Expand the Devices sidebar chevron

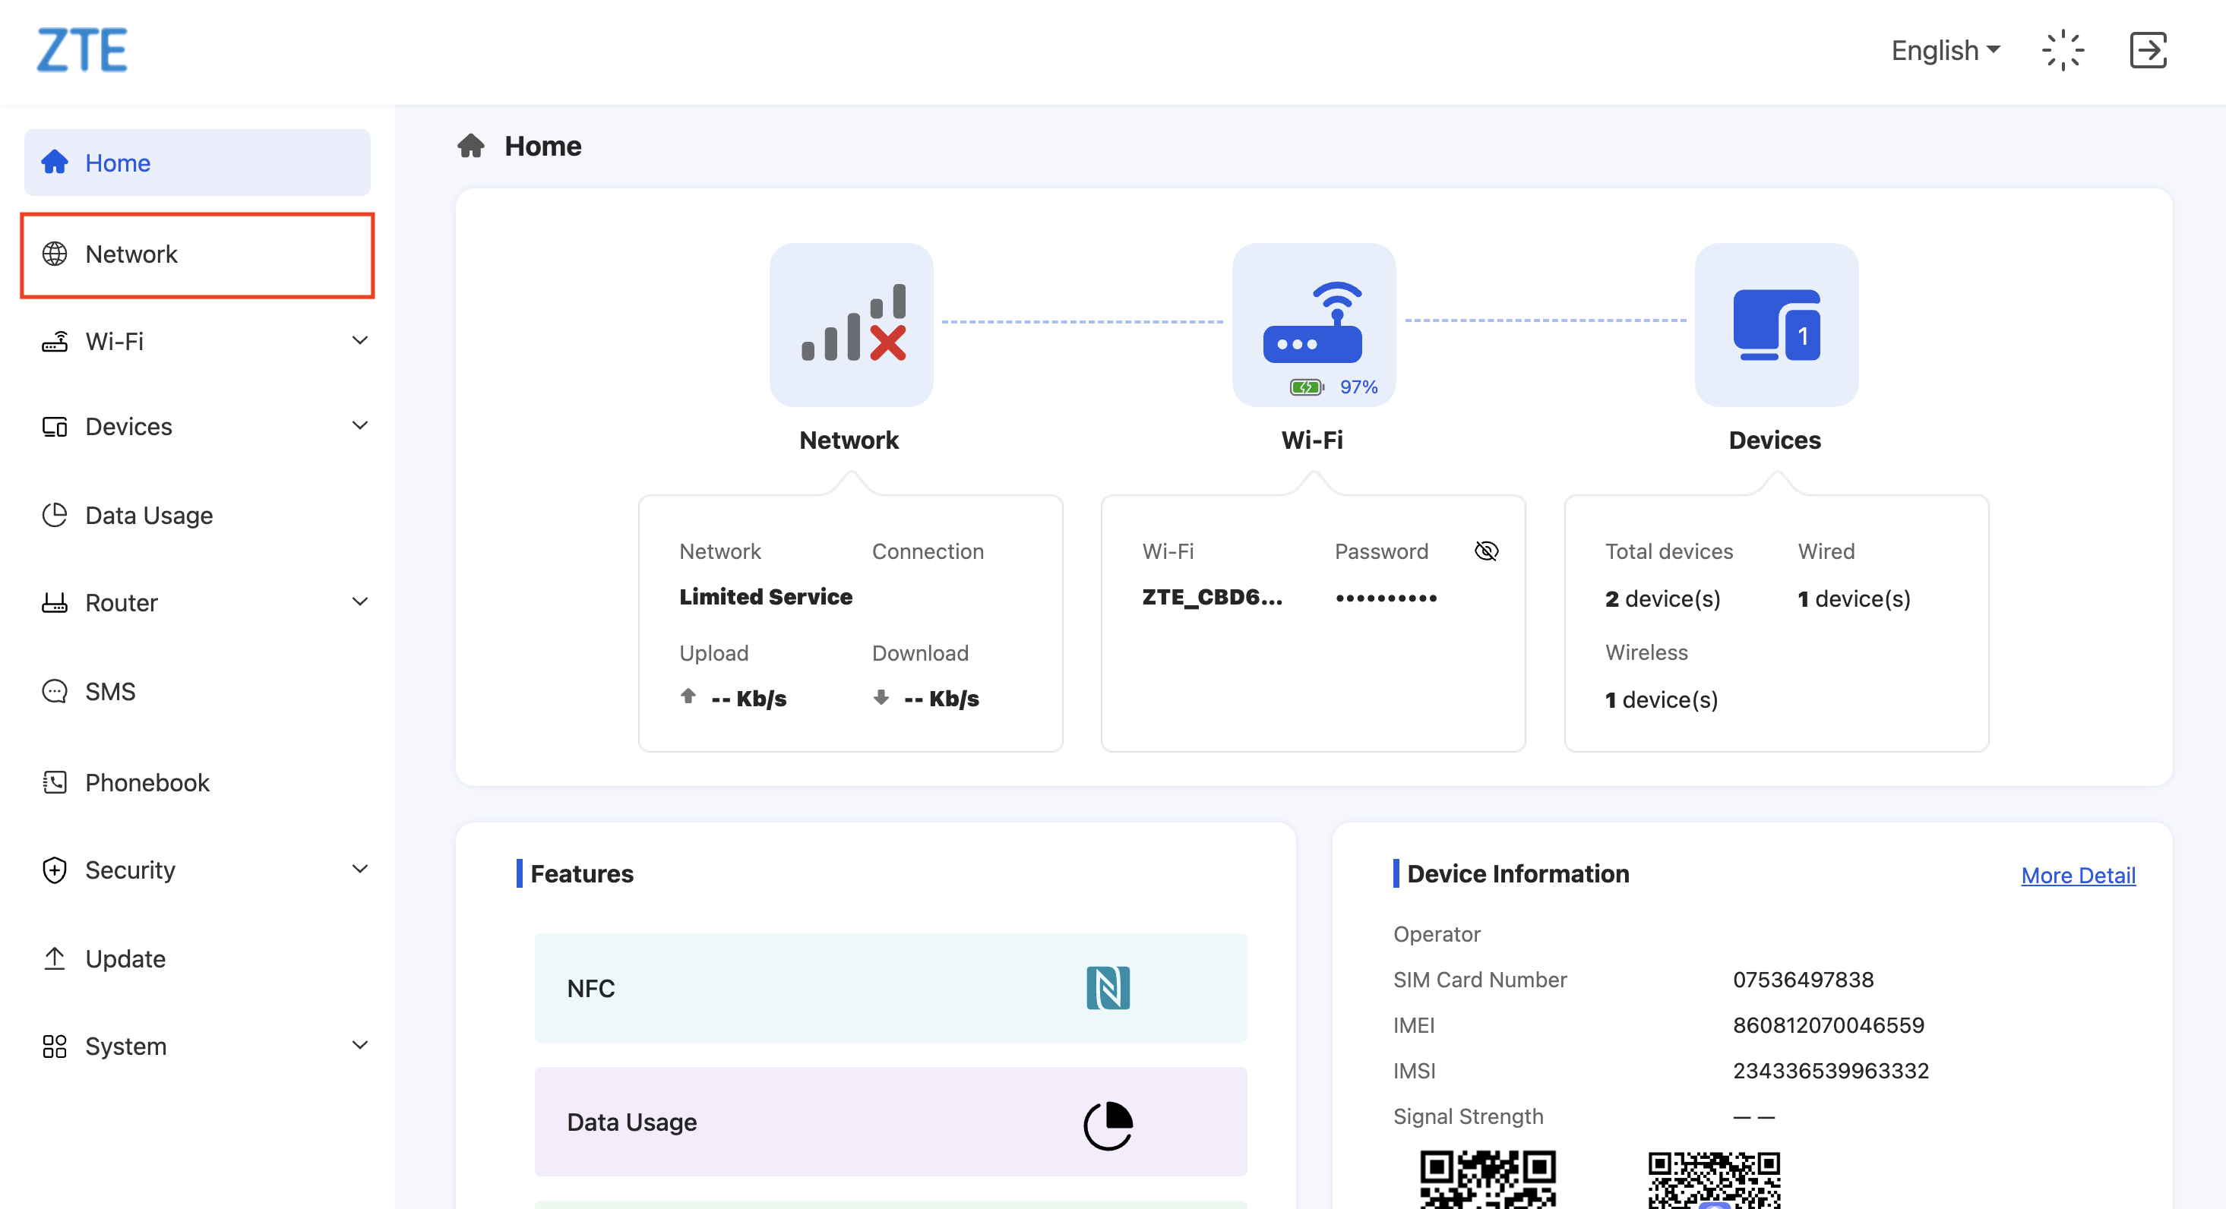pyautogui.click(x=360, y=426)
